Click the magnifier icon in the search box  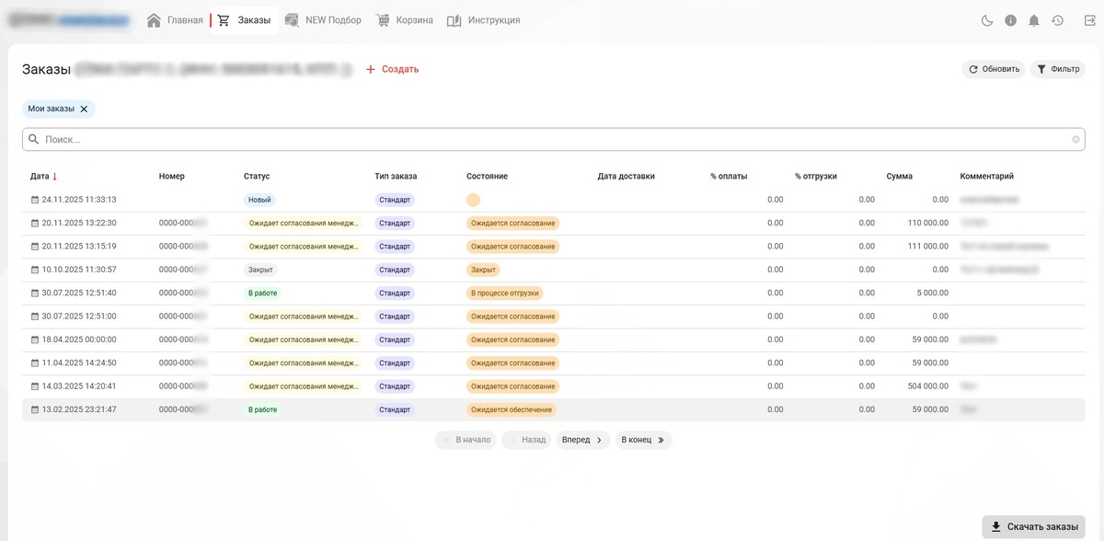click(34, 139)
